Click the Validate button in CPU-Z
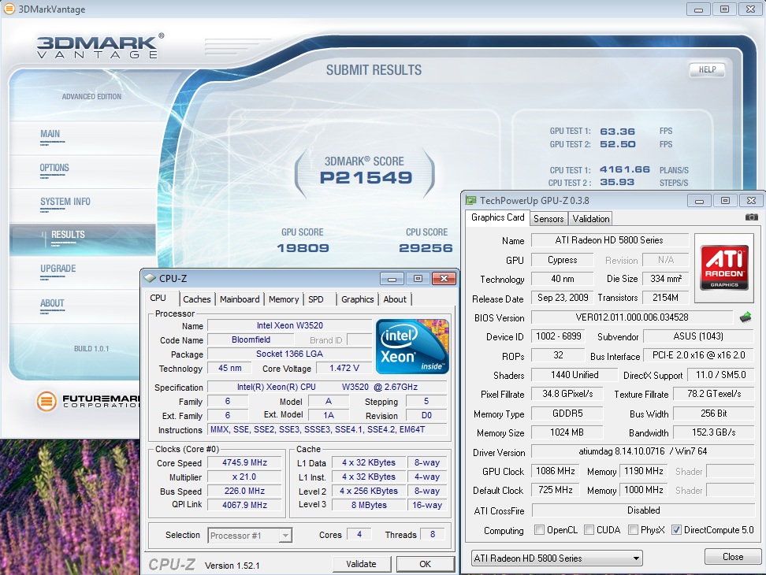766x575 pixels. [x=362, y=564]
